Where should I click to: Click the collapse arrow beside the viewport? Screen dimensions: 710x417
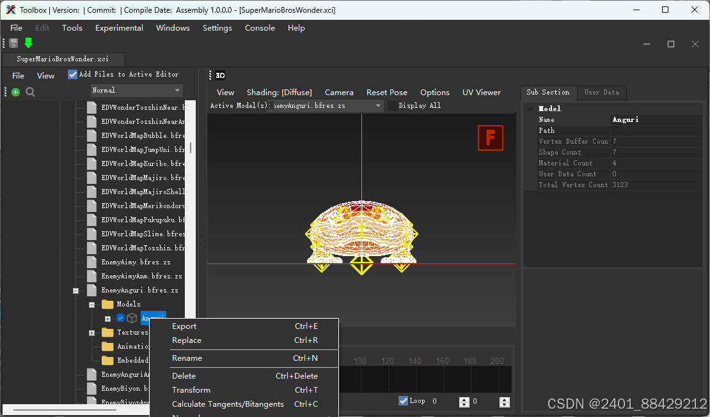coord(202,241)
